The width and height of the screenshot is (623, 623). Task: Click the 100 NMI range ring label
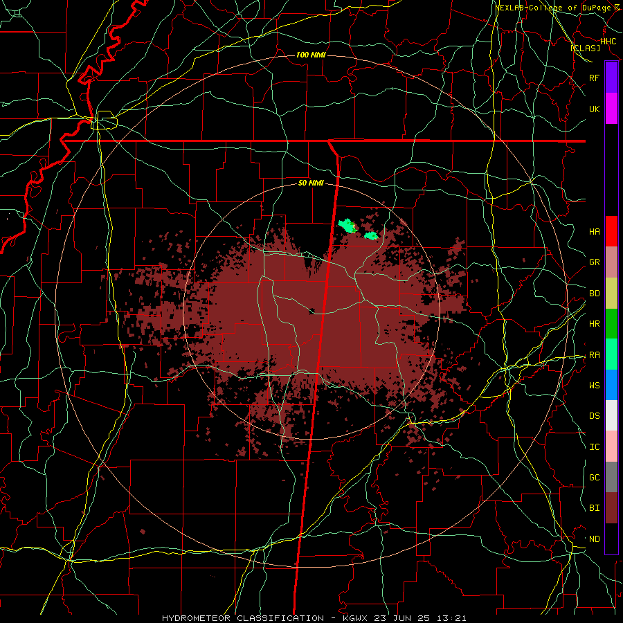point(311,55)
